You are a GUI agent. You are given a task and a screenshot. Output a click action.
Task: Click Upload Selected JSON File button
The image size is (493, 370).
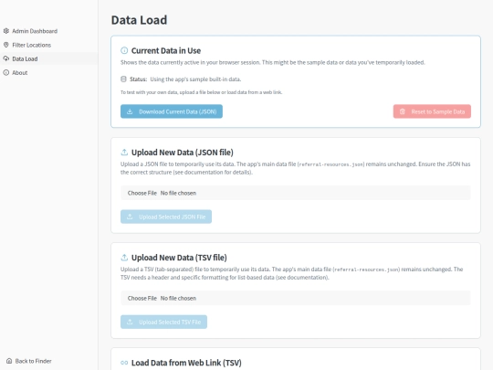(166, 217)
